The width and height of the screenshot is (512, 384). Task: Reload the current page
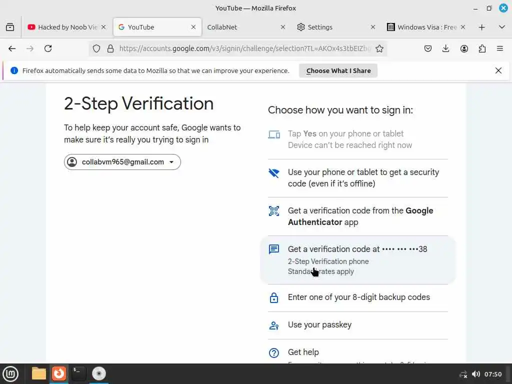48,48
